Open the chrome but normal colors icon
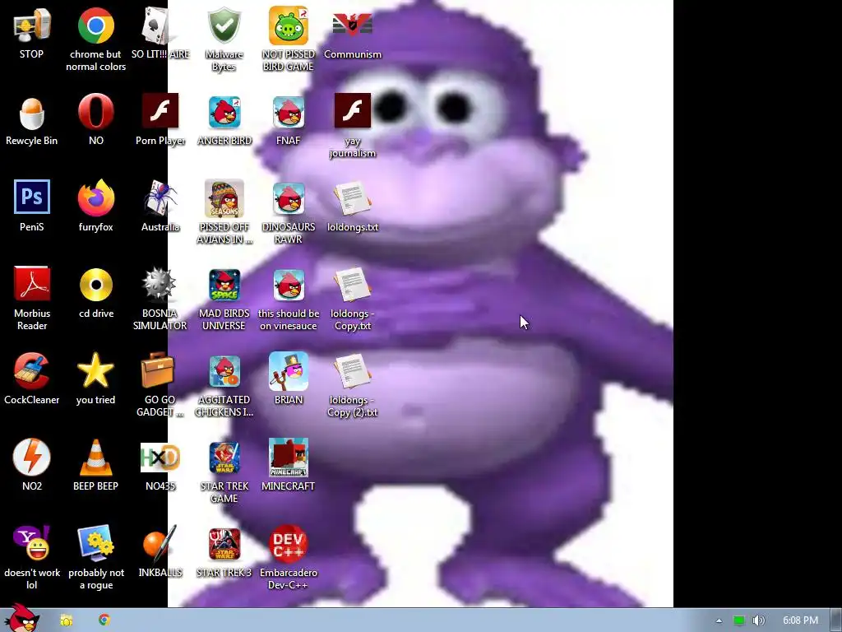 (x=95, y=26)
